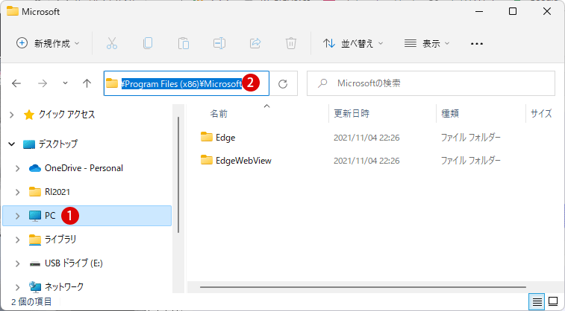
Task: Go forward with the right arrow
Action: [43, 83]
